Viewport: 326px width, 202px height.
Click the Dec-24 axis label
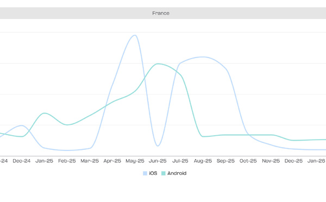click(x=22, y=161)
